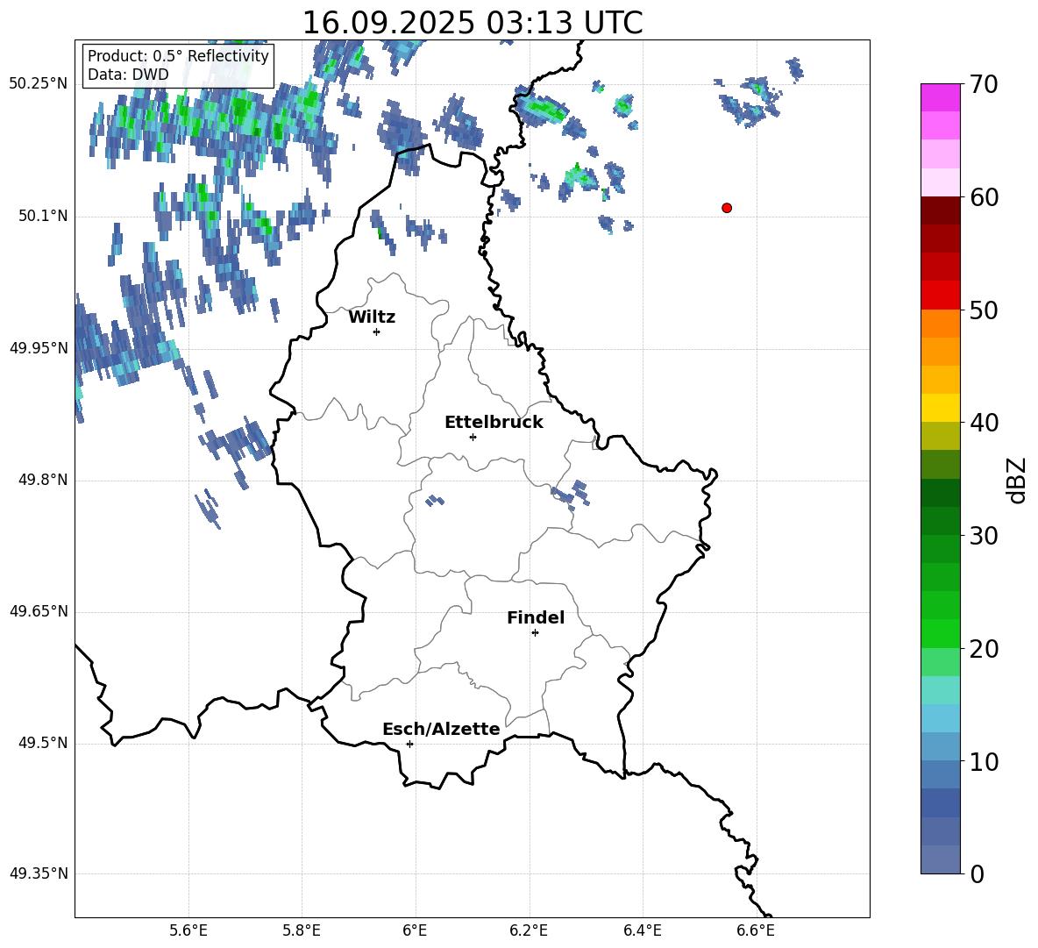Click the Ettelbruck station cross marker
This screenshot has width=1038, height=948.
click(x=473, y=437)
